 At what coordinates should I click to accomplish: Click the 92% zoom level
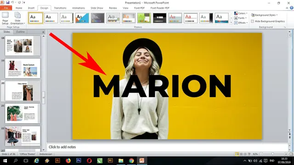[255, 154]
